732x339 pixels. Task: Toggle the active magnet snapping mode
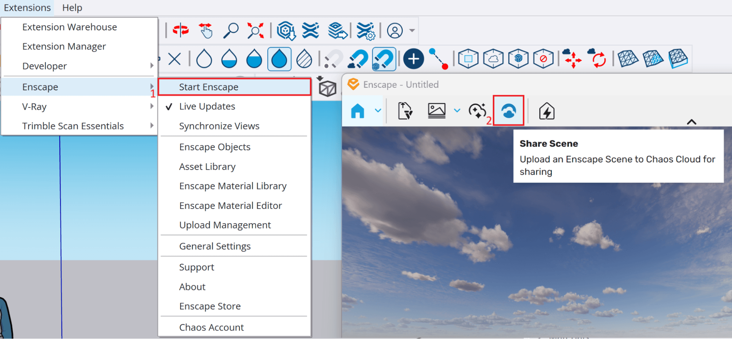383,59
